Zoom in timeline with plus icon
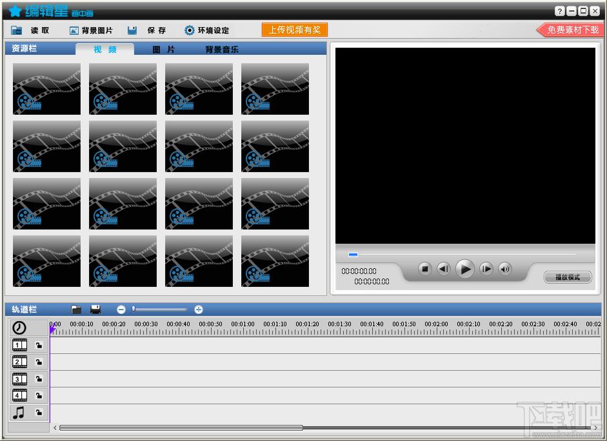The height and width of the screenshot is (441, 607). pyautogui.click(x=199, y=309)
